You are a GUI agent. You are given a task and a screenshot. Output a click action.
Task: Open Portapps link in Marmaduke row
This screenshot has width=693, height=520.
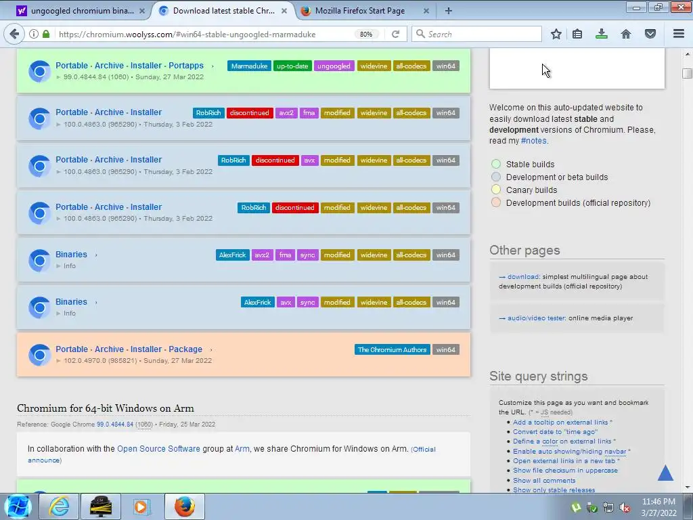186,66
